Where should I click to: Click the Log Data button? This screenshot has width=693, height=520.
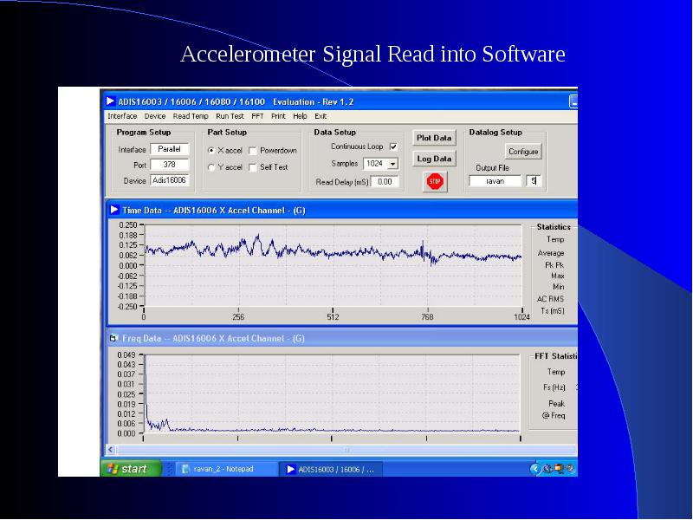tap(434, 159)
